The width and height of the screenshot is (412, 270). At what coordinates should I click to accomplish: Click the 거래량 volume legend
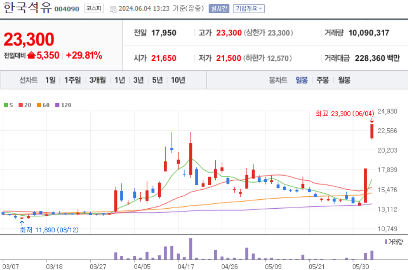[x=394, y=242]
